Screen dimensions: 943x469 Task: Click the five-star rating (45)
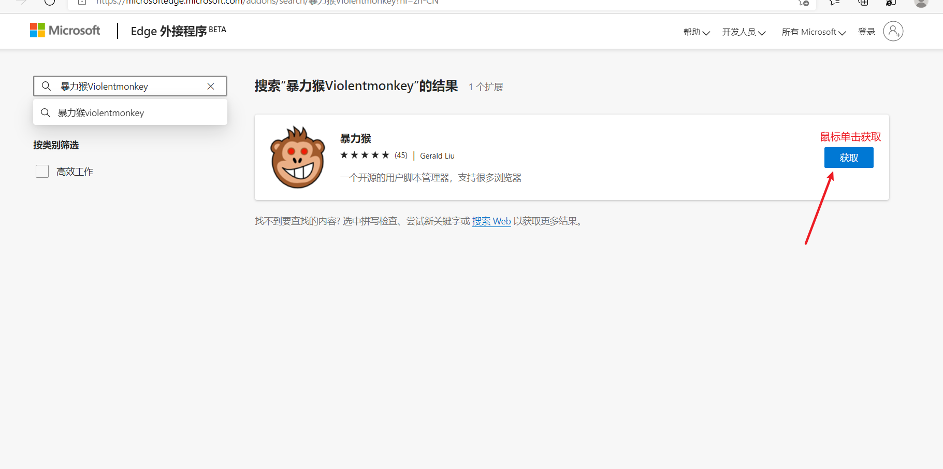[x=373, y=155]
